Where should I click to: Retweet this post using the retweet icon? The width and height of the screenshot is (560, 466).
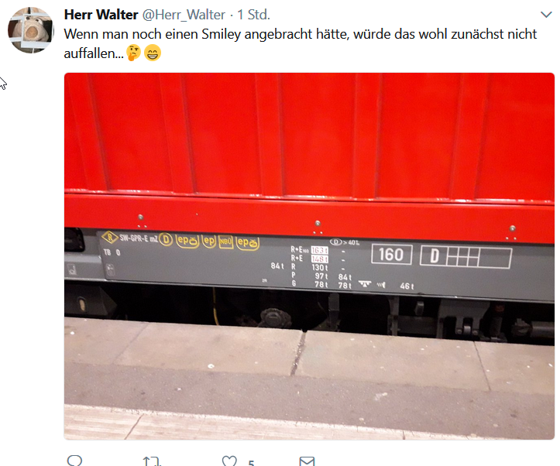[152, 461]
